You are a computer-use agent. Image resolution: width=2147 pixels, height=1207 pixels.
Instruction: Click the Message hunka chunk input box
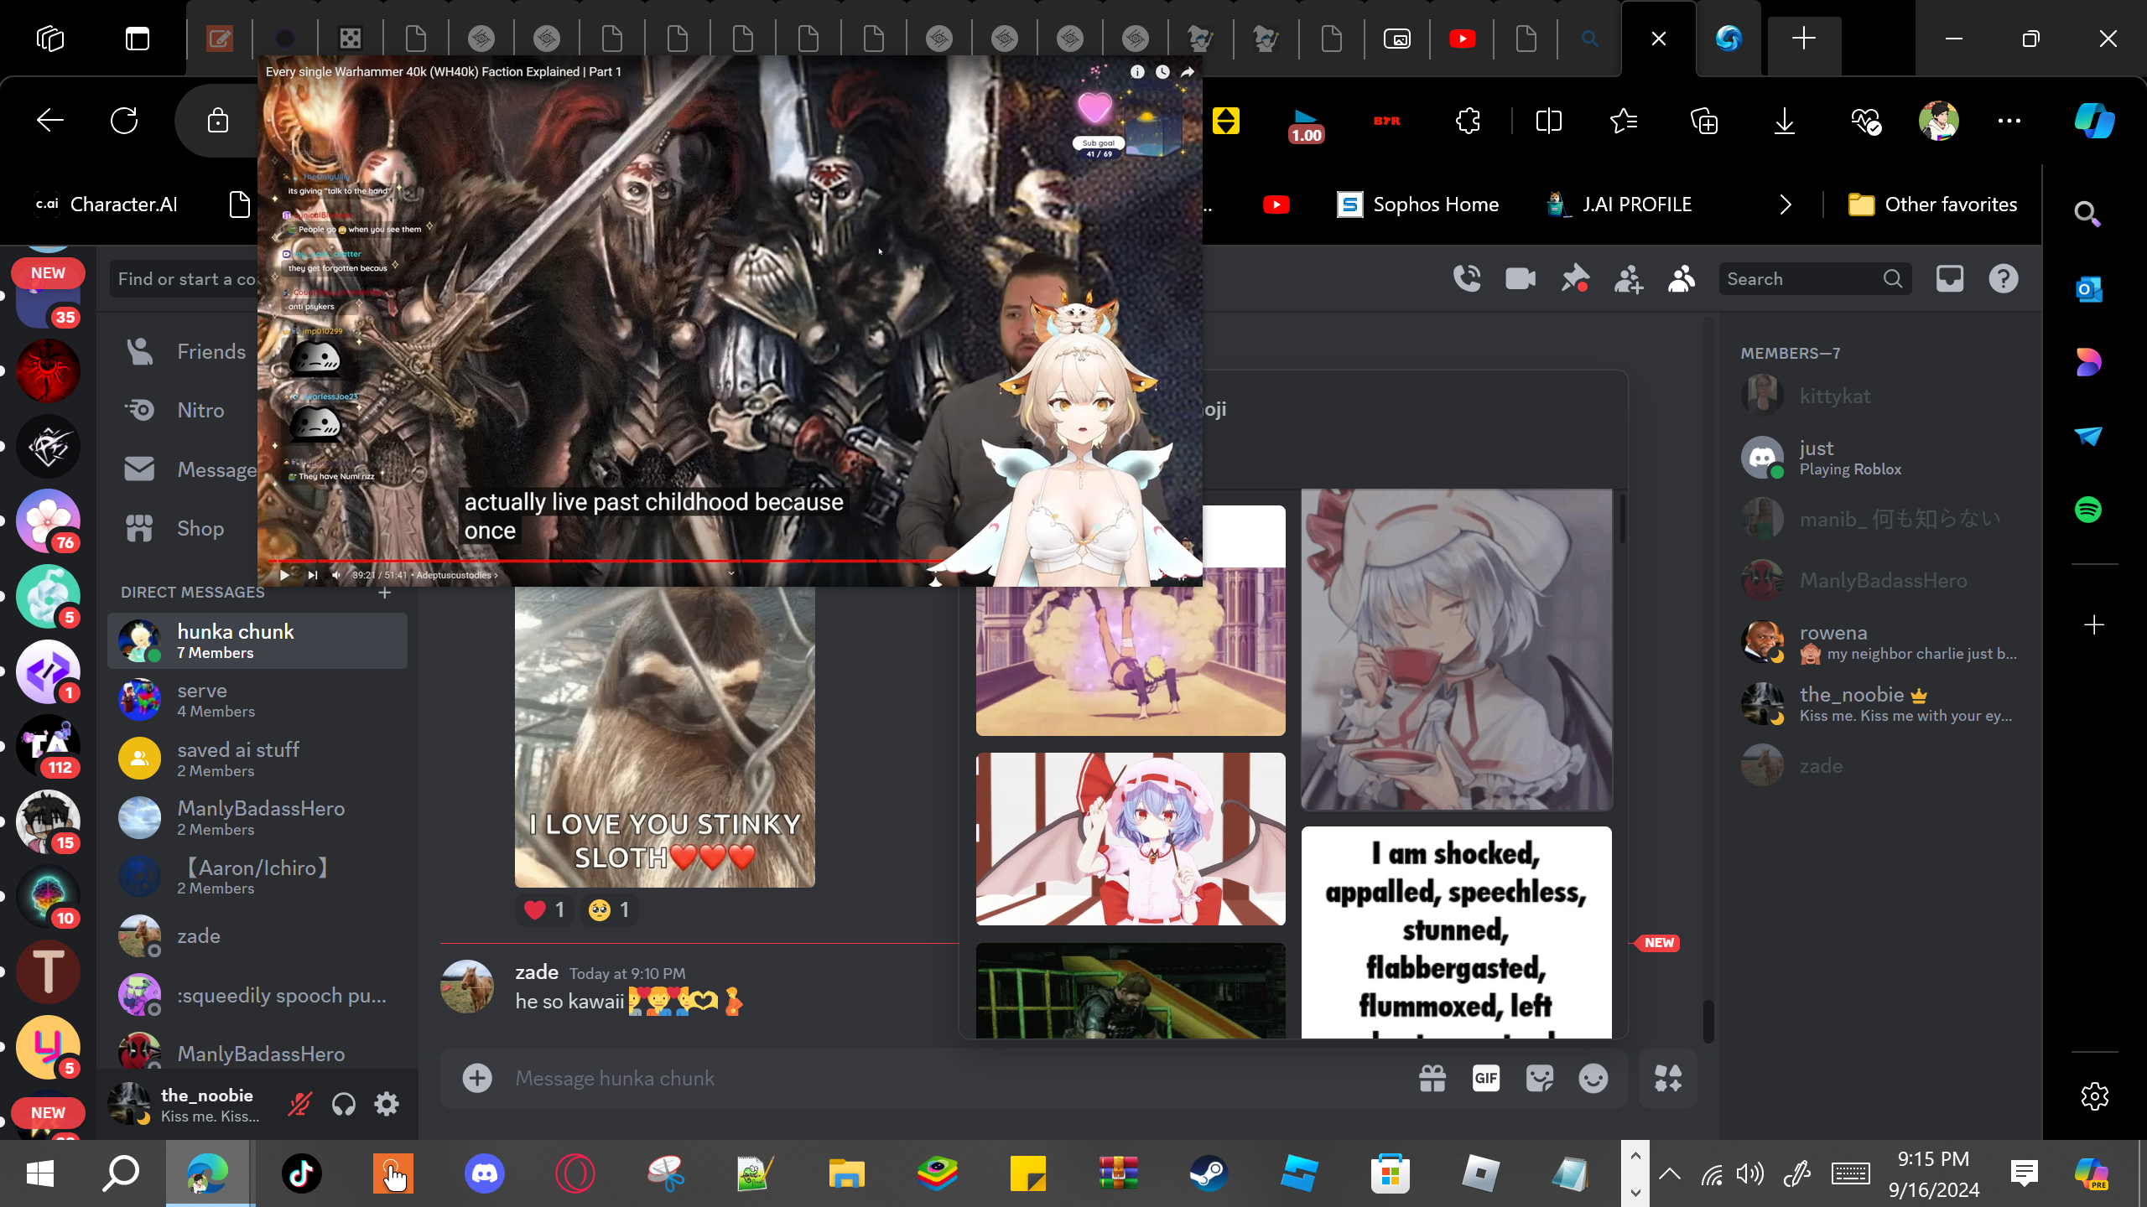tap(956, 1078)
